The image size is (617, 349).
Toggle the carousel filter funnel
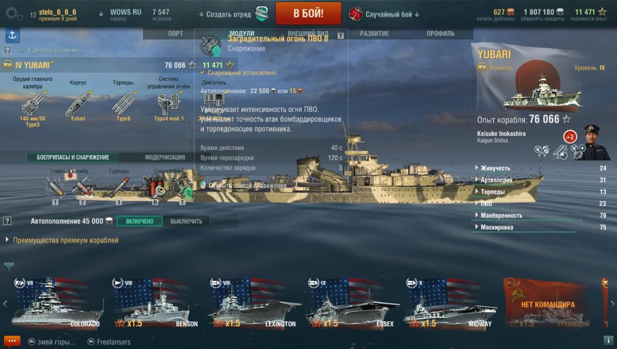click(x=9, y=266)
